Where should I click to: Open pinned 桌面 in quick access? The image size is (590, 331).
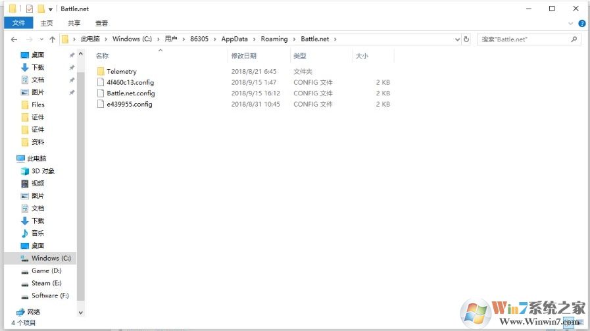point(37,55)
